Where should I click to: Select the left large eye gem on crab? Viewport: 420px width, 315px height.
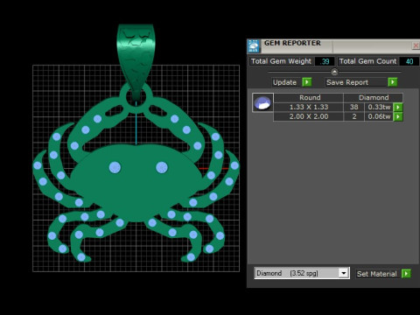[x=115, y=168]
